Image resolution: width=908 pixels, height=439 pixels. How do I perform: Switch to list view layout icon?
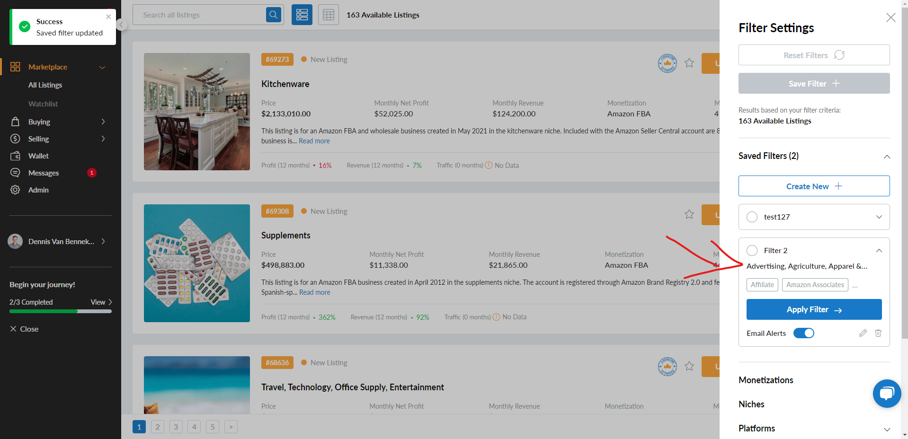[302, 15]
